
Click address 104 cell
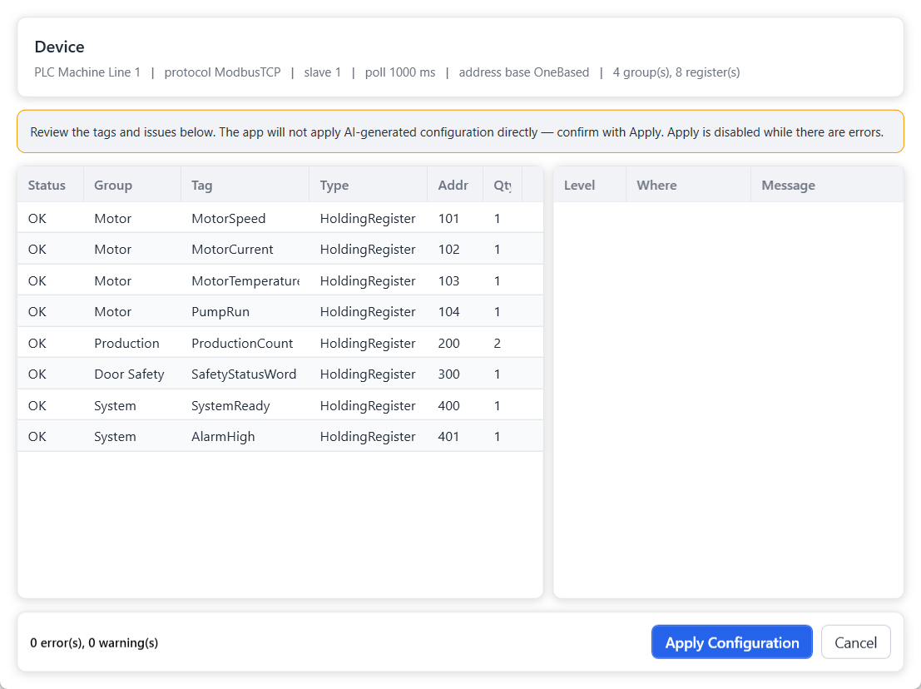(x=455, y=311)
